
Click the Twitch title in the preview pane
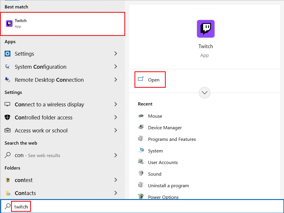tap(205, 46)
